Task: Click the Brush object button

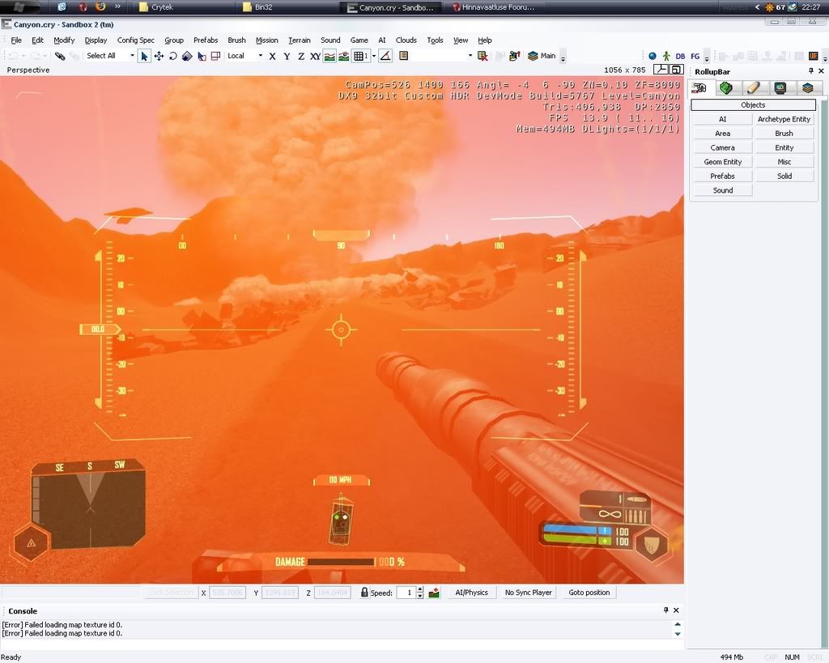Action: pyautogui.click(x=784, y=134)
